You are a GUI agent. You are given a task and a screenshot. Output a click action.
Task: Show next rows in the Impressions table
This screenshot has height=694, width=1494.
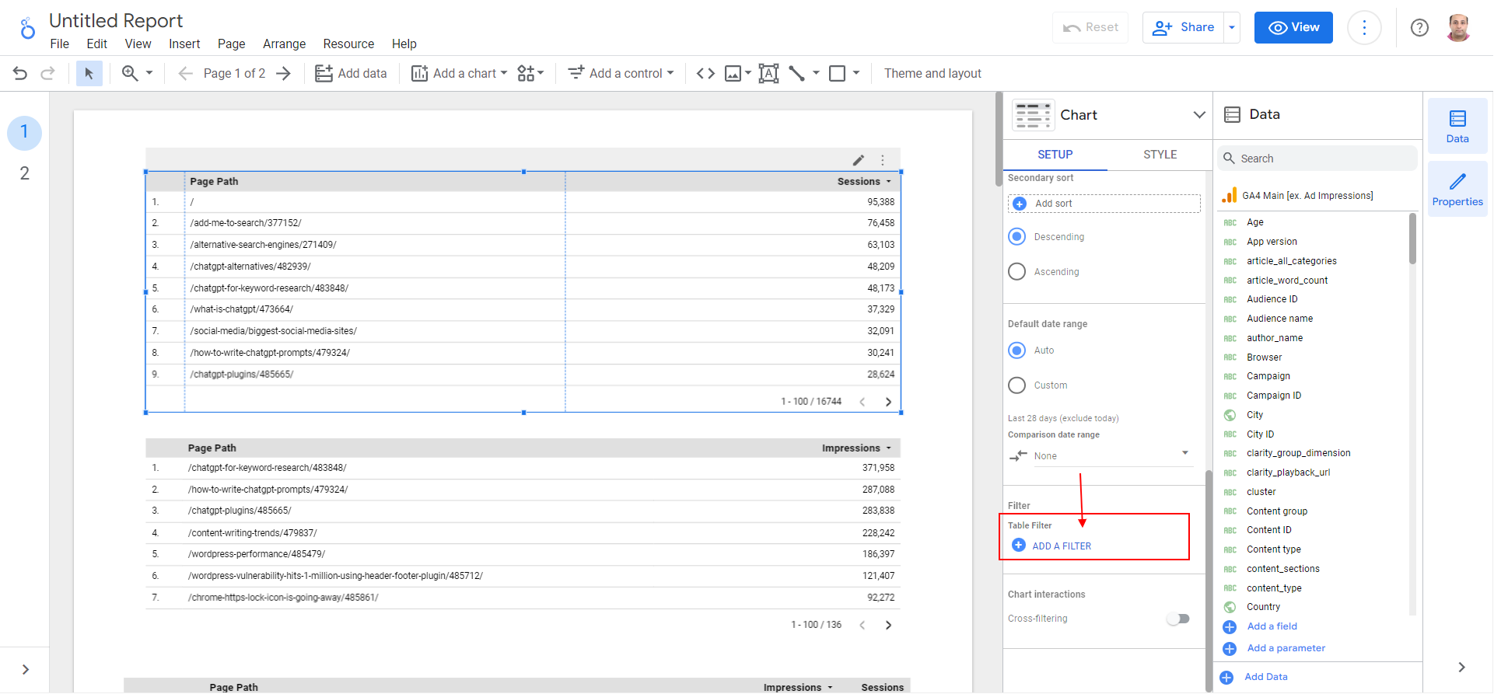[x=888, y=625]
